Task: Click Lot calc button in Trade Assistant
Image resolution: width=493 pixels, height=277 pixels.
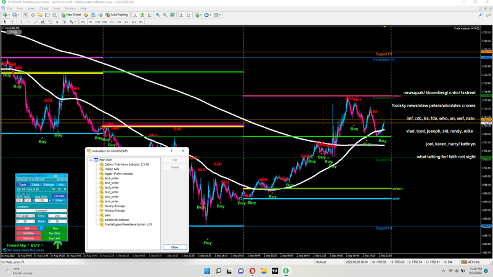Action: tap(59, 195)
